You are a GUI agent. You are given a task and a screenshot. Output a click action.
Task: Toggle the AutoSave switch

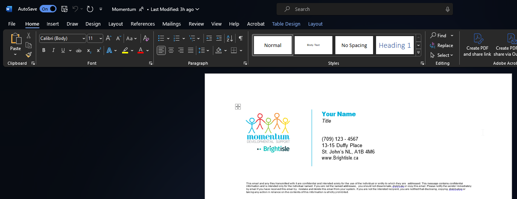point(48,9)
